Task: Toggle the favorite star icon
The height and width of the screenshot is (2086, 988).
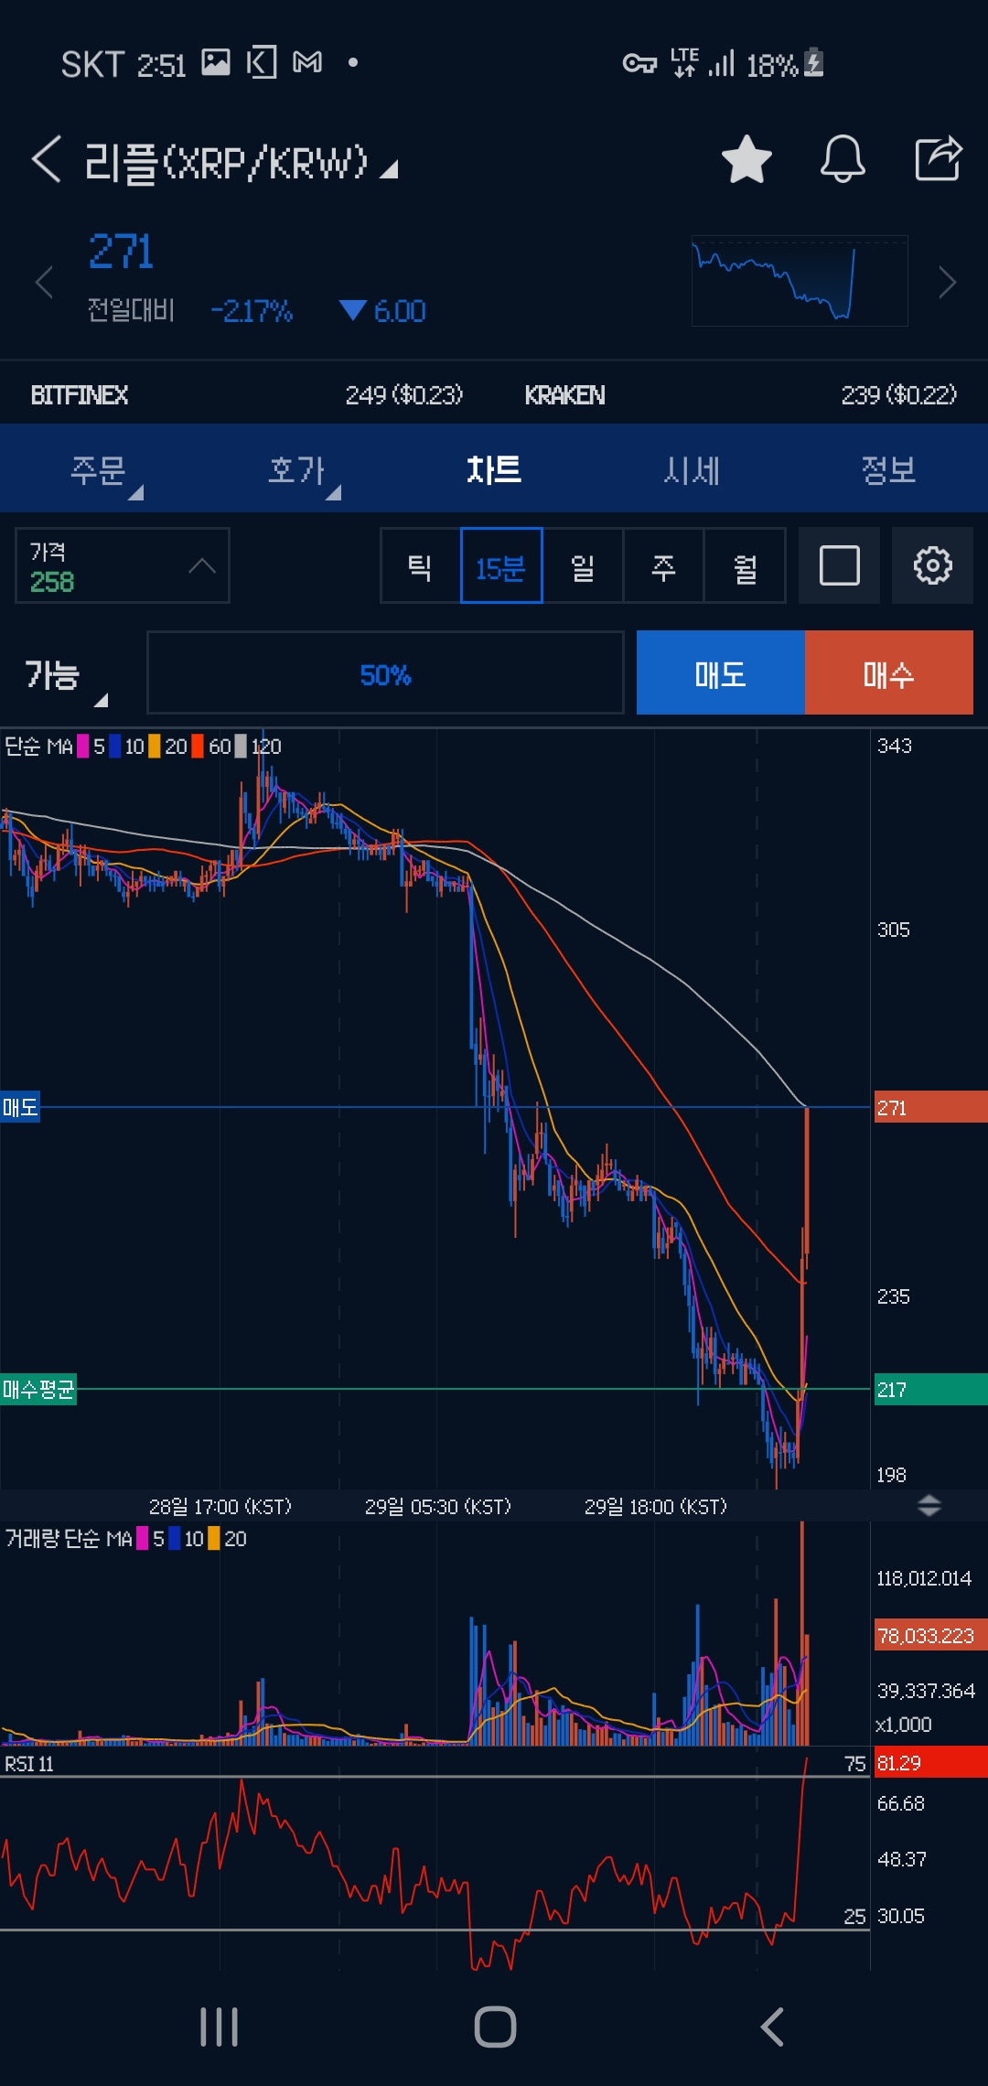Action: [x=746, y=159]
